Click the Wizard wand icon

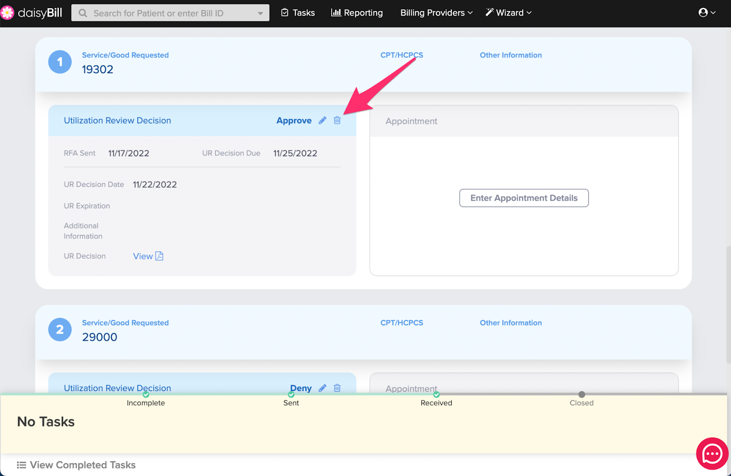pyautogui.click(x=489, y=12)
